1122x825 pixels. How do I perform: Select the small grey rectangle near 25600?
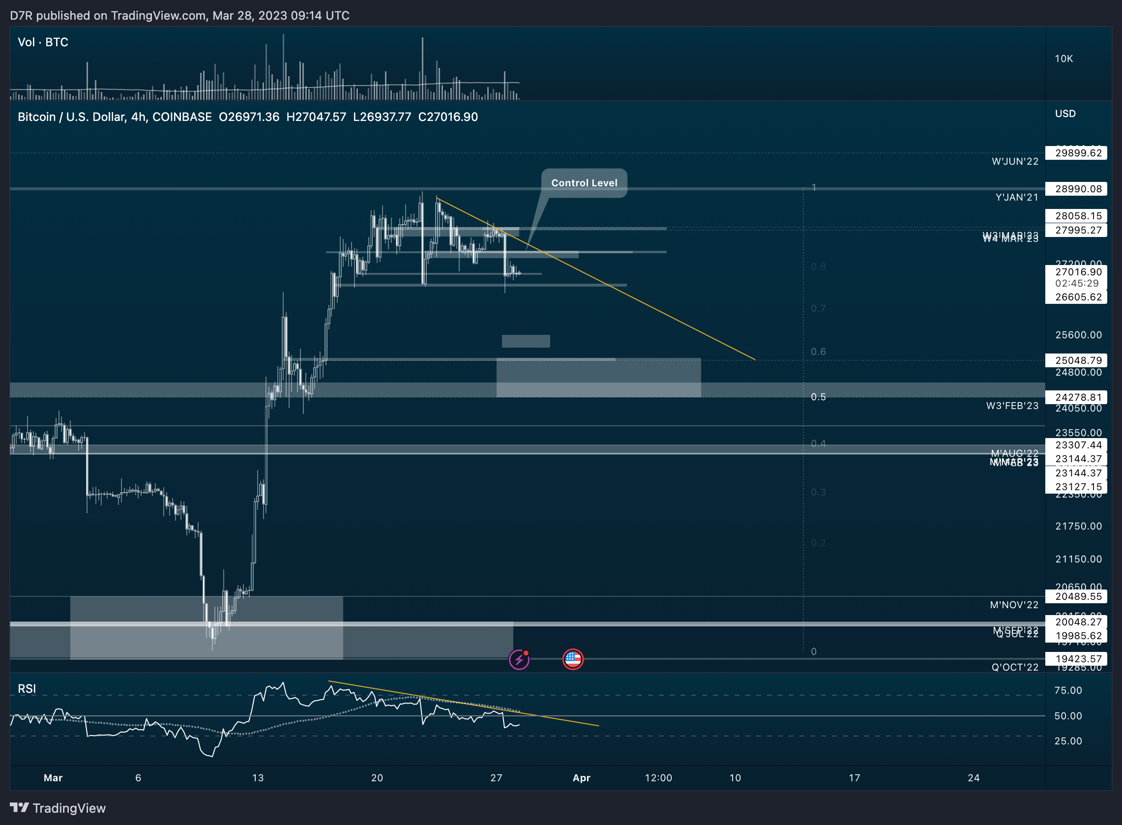tap(526, 341)
